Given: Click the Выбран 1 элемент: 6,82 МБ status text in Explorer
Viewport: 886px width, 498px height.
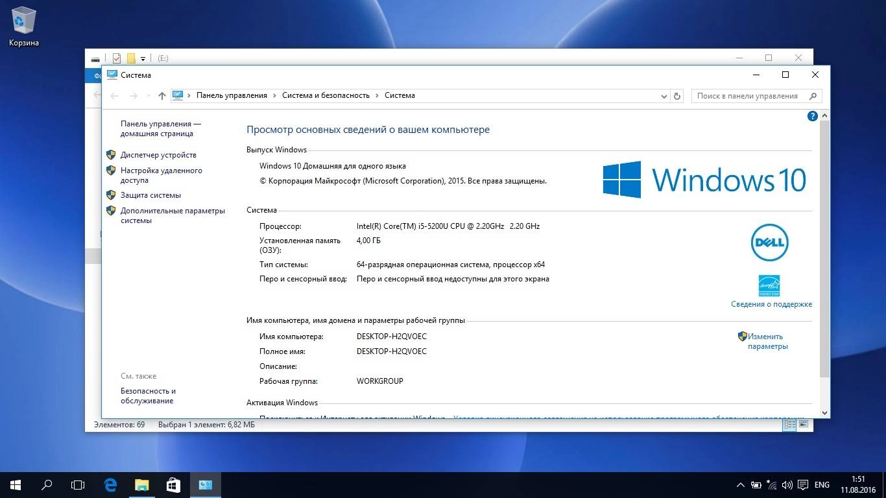Looking at the screenshot, I should pos(206,425).
